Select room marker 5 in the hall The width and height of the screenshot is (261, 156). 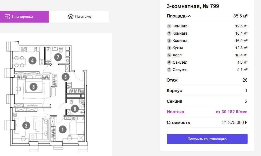pyautogui.click(x=66, y=77)
